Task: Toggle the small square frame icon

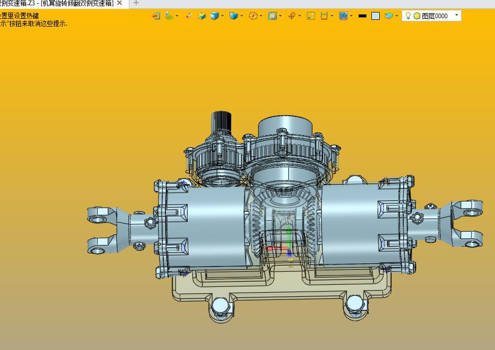Action: 311,16
